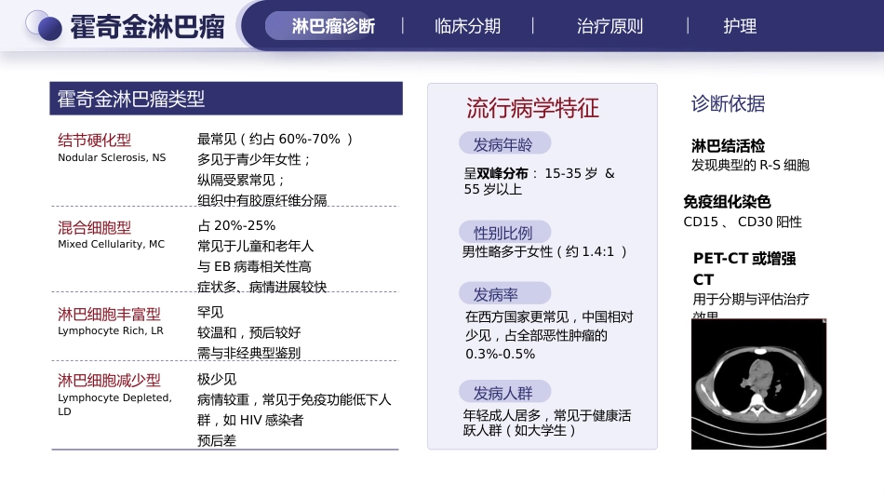Click the 发病率 pill label

(x=504, y=294)
